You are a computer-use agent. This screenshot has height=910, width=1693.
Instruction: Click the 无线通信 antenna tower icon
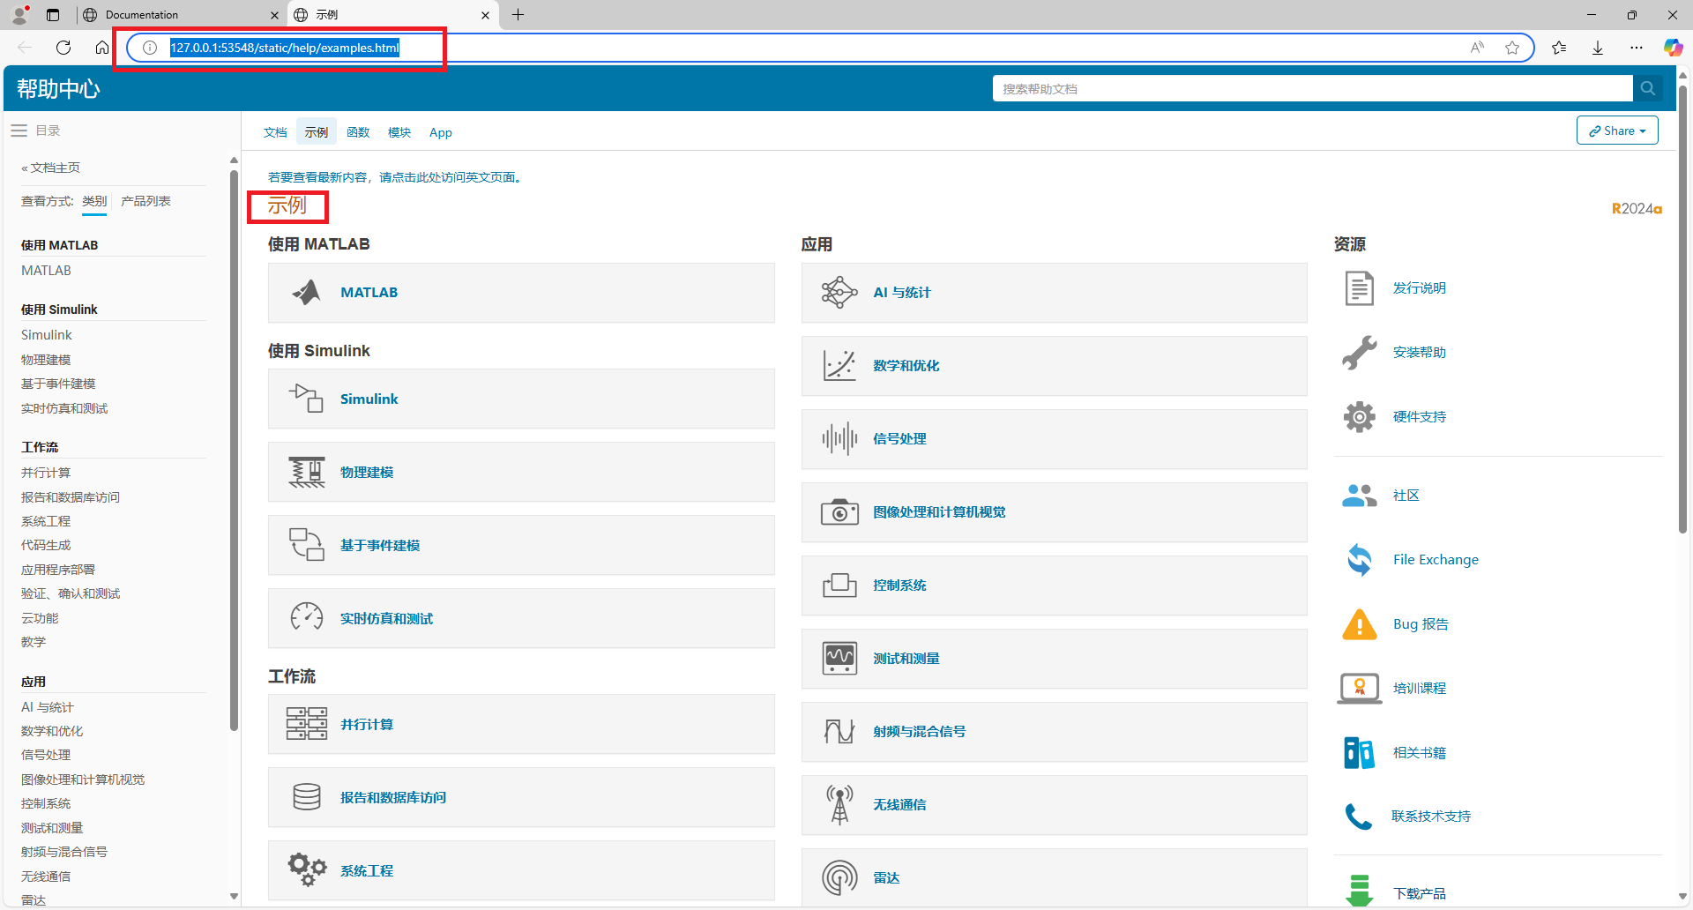pyautogui.click(x=839, y=804)
